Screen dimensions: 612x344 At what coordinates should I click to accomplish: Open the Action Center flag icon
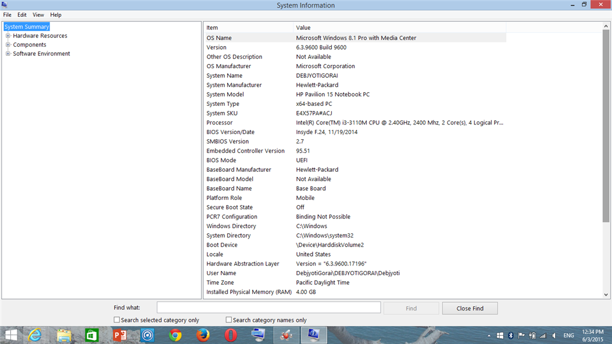[521, 336]
